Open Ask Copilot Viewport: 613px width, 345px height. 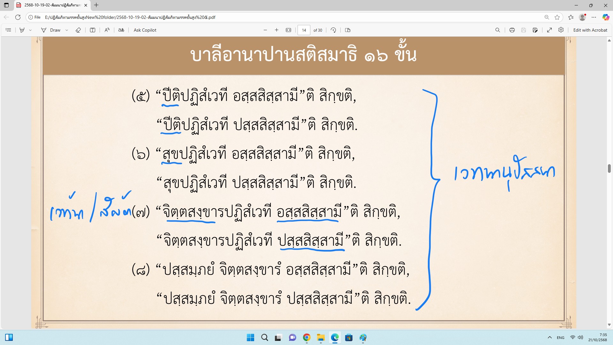click(145, 30)
